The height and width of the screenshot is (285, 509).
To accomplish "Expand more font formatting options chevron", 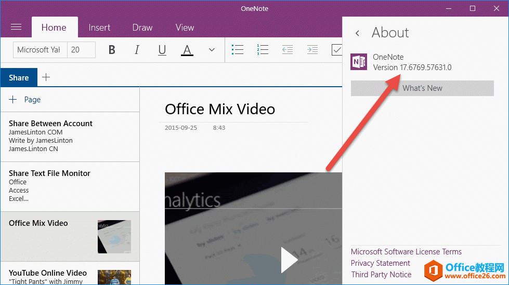I will pos(212,50).
